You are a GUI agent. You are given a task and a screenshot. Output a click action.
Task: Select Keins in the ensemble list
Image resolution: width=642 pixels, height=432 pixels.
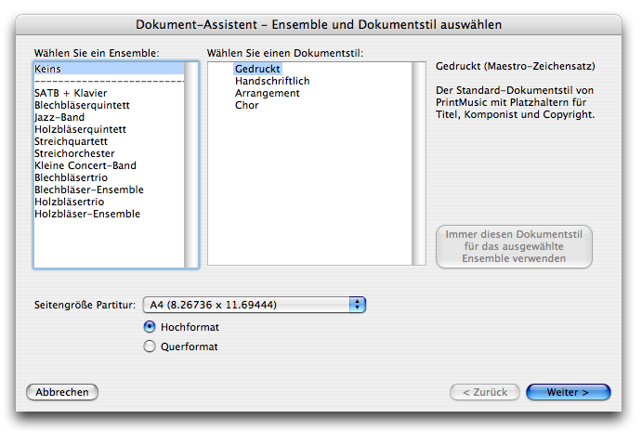pos(48,70)
